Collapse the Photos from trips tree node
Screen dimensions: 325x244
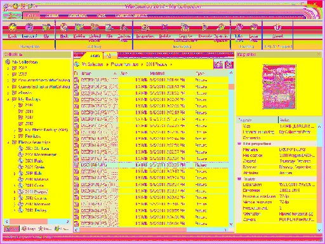[8, 142]
